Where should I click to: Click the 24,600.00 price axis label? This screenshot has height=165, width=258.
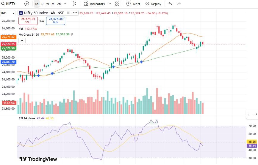pyautogui.click(x=8, y=79)
